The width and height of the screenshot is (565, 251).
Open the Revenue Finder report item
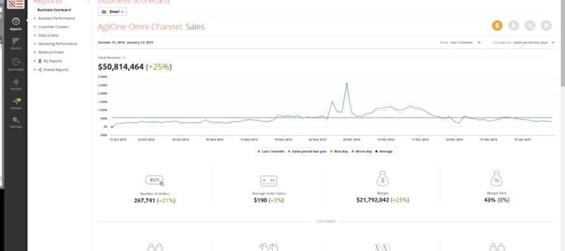tap(51, 52)
